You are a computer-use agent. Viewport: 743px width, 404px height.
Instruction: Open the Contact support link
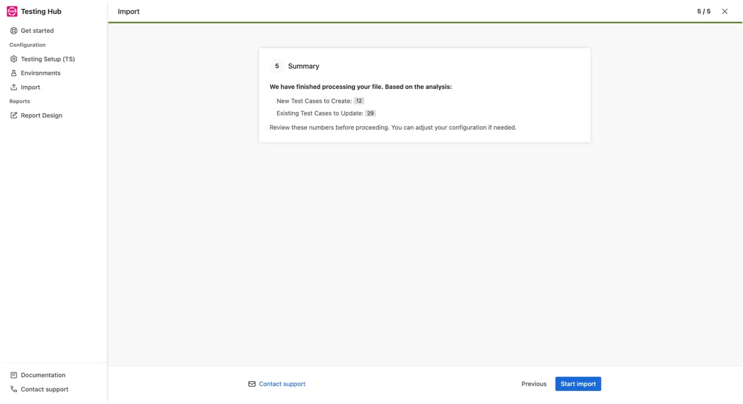282,384
